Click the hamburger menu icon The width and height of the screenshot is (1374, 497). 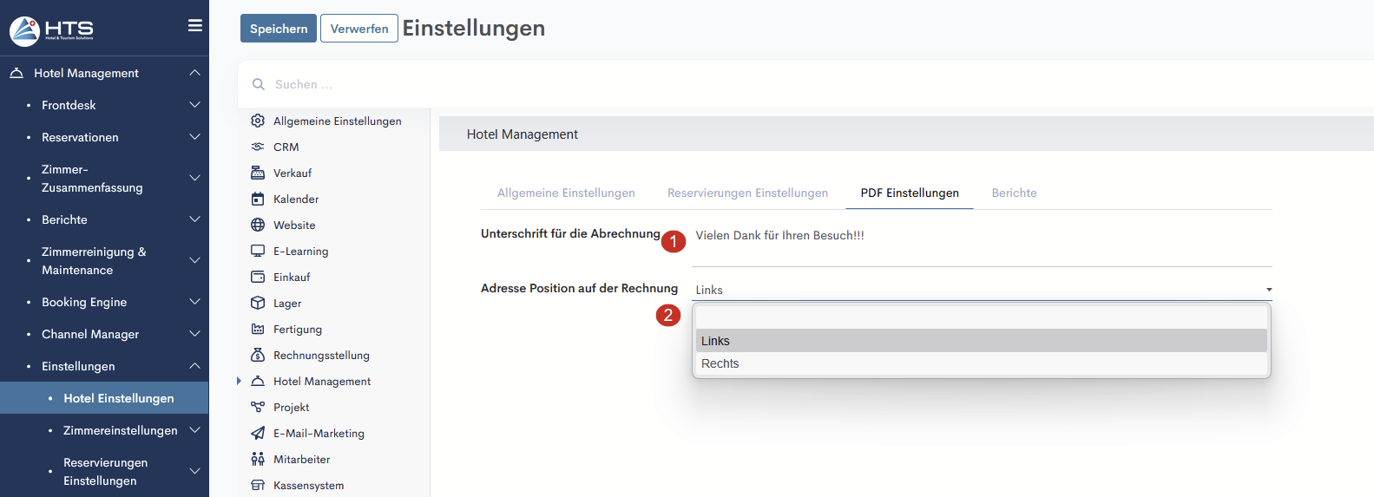click(x=195, y=26)
